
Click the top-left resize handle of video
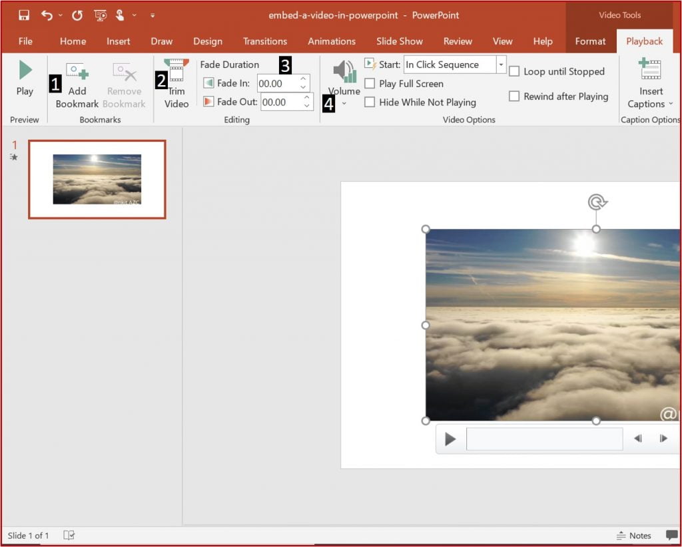pos(426,229)
